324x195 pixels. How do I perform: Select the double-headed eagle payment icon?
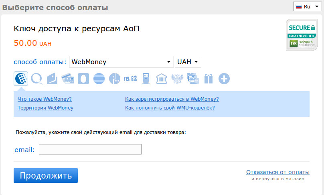click(x=177, y=78)
